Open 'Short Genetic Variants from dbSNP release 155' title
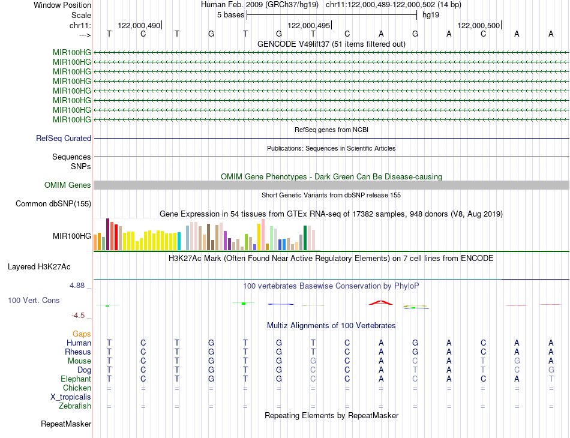 point(331,195)
